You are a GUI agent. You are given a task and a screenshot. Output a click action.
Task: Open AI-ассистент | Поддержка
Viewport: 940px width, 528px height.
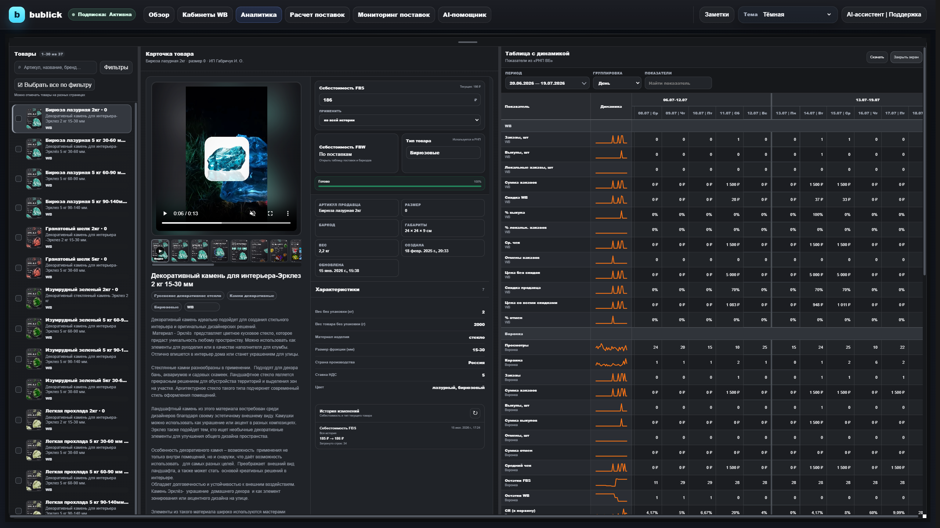(x=884, y=15)
